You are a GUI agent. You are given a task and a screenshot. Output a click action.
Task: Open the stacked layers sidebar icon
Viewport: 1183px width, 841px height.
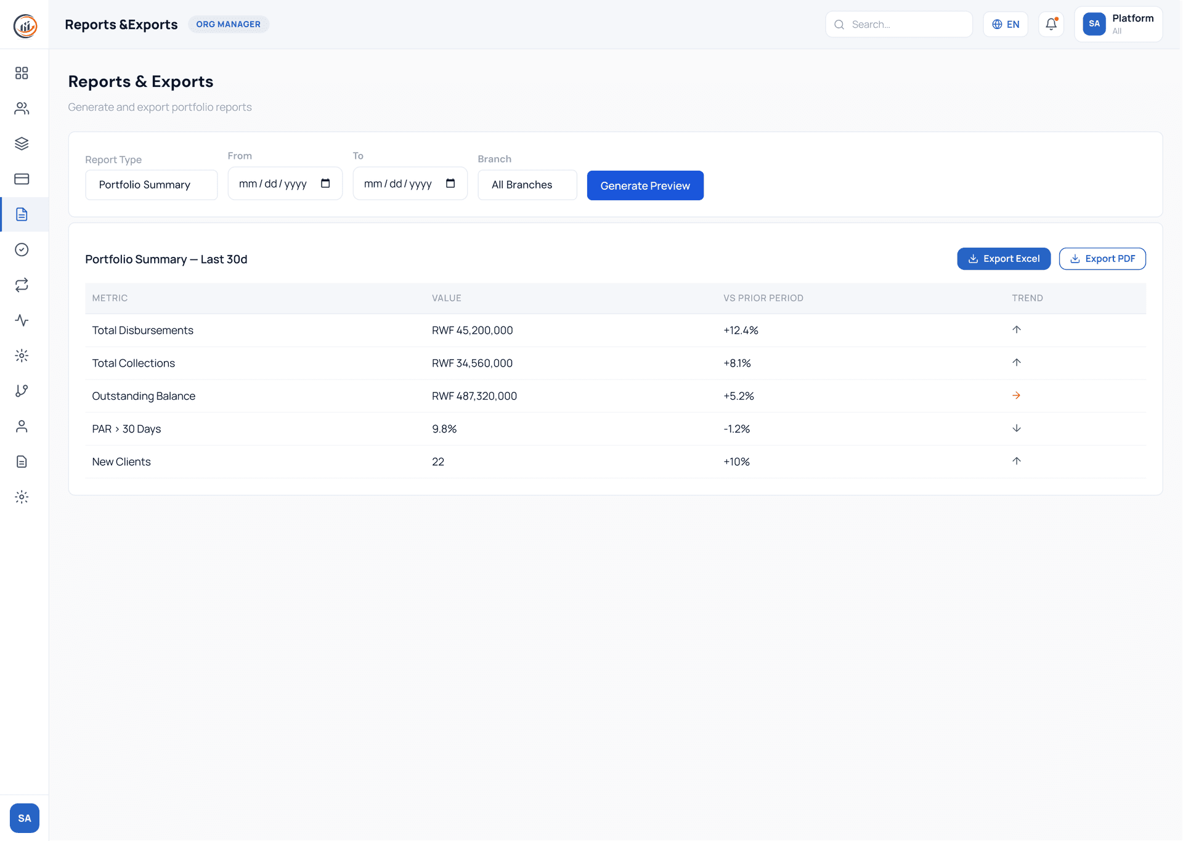[x=22, y=144]
